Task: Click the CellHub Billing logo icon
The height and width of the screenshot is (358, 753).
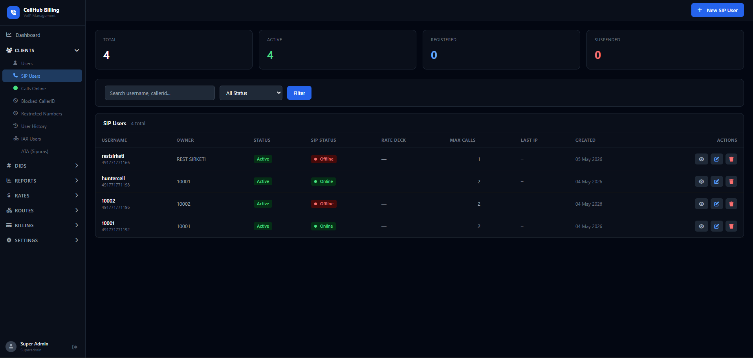Action: coord(13,13)
